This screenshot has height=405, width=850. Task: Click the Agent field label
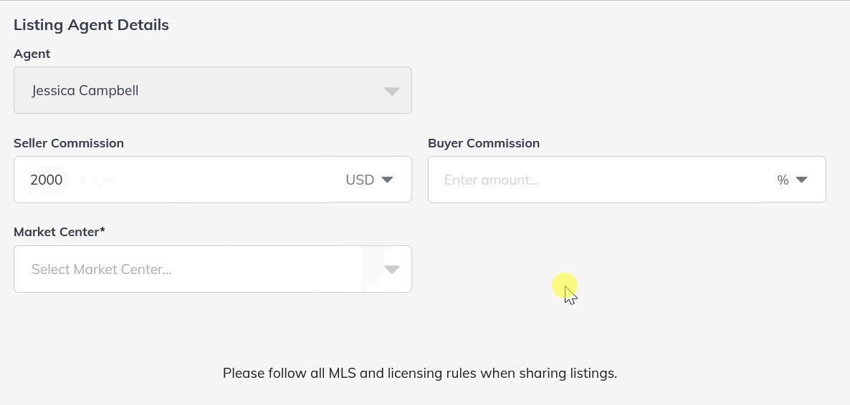coord(32,54)
